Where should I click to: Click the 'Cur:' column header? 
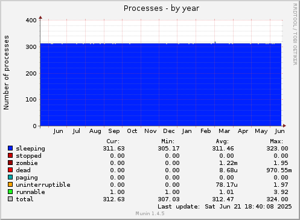click(113, 141)
